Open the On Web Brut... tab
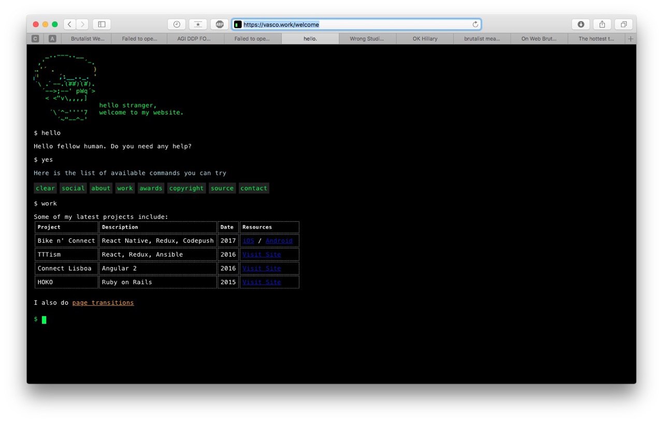The image size is (663, 422). pyautogui.click(x=539, y=39)
